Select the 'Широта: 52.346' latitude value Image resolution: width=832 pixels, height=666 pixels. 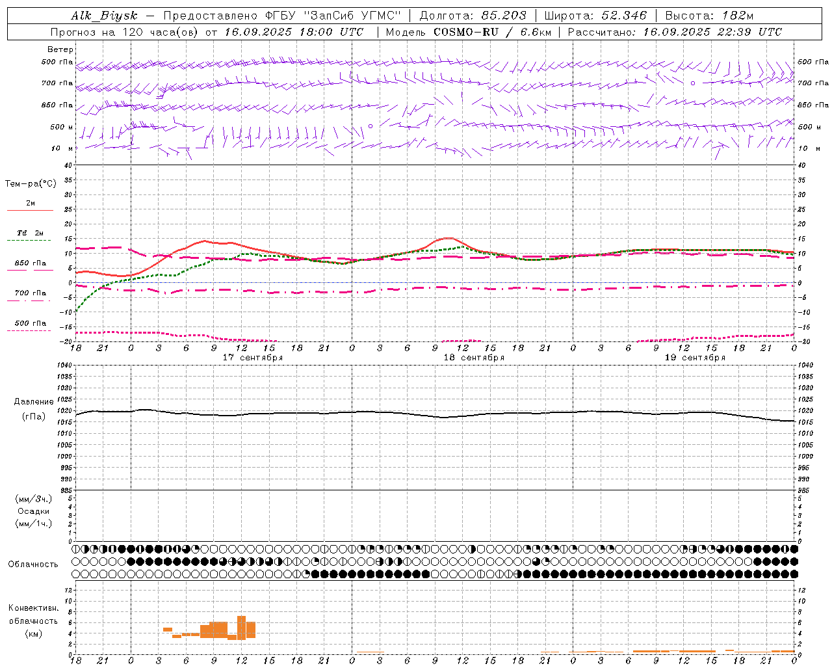(x=595, y=16)
